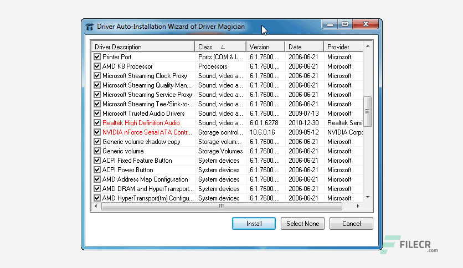Screen dimensions: 463x268
Task: Toggle Generic volume shadow copy checkbox
Action: (97, 142)
